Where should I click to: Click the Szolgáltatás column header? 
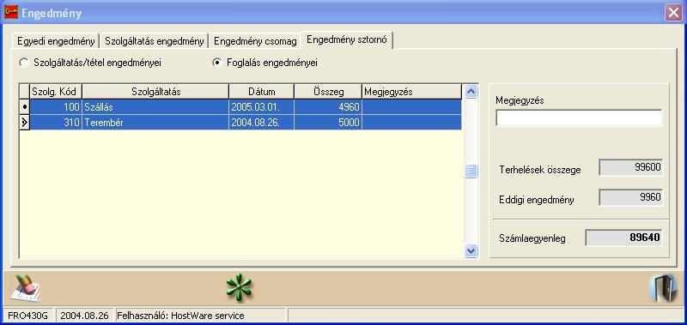(x=155, y=92)
